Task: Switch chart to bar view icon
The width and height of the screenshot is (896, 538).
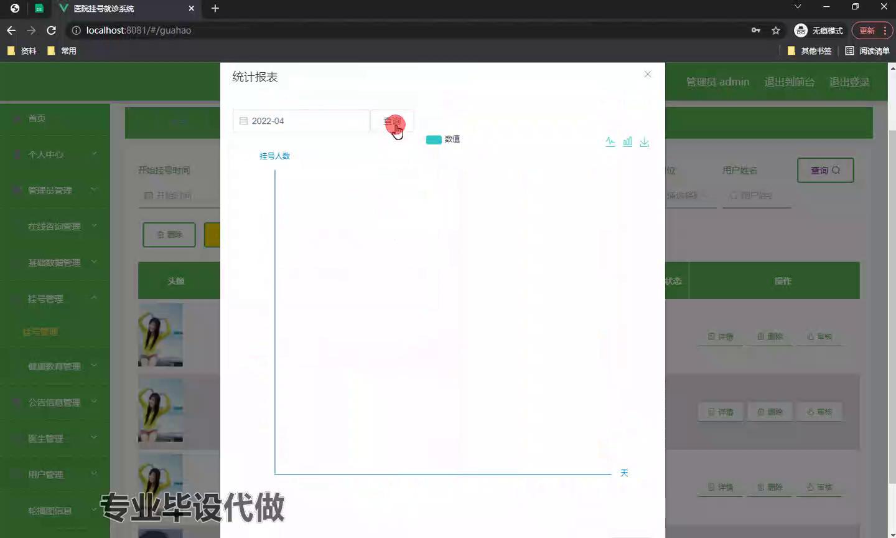Action: point(627,142)
